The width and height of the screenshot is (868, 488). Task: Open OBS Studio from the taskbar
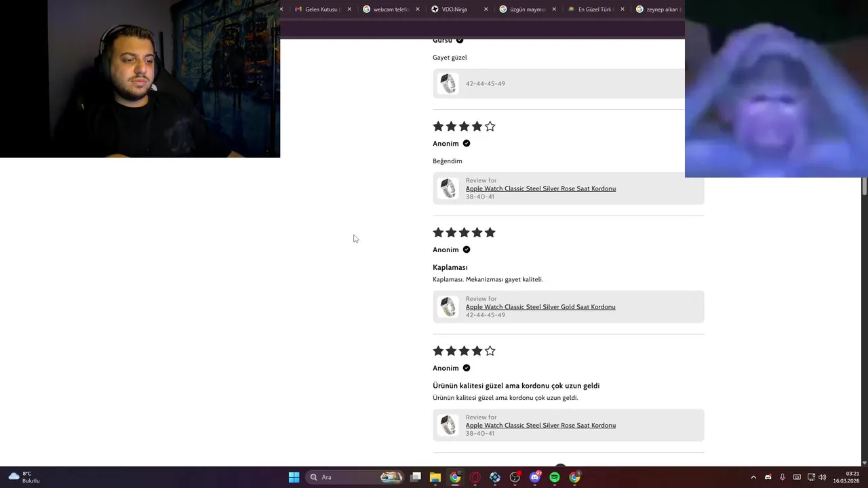click(515, 477)
